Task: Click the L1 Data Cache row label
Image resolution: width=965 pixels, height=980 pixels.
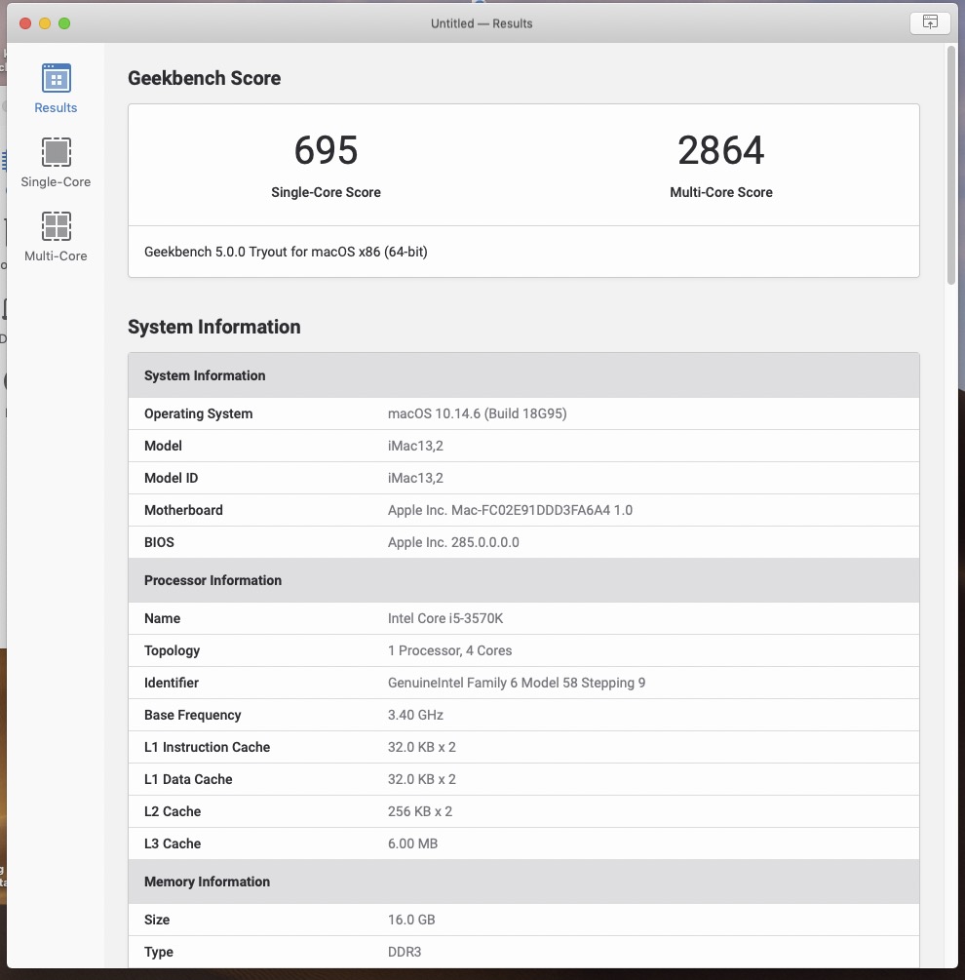Action: click(188, 779)
